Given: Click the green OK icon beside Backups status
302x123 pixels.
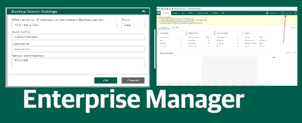Looking at the screenshot, I should (x=260, y=37).
